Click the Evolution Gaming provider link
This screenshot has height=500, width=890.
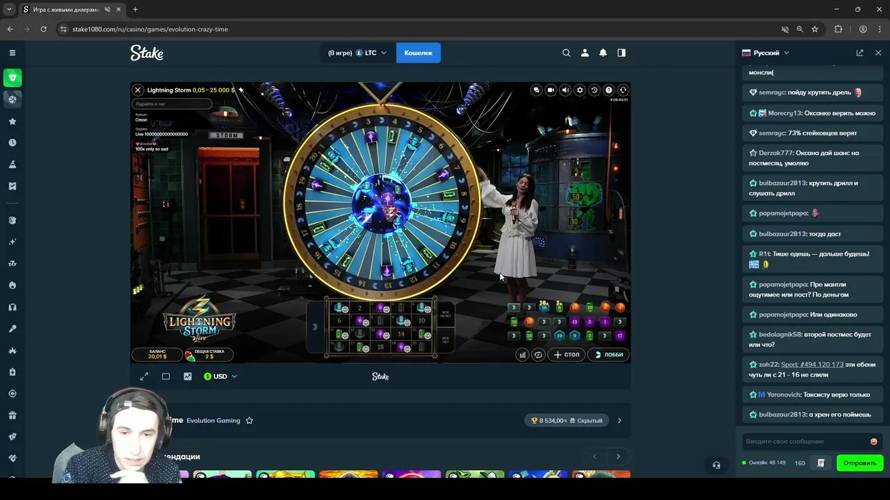point(213,420)
